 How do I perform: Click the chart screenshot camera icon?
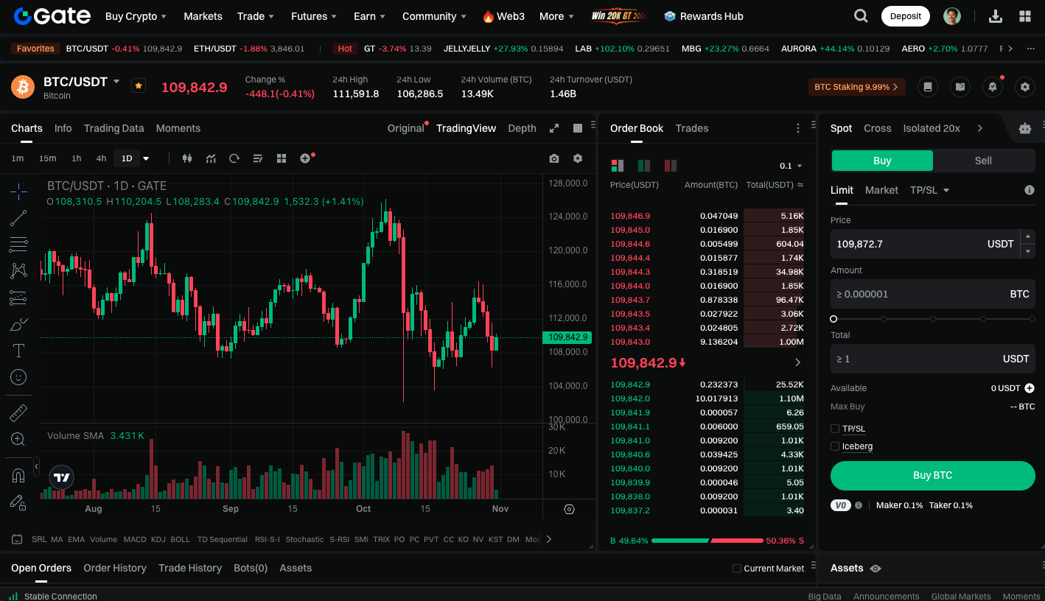click(554, 158)
